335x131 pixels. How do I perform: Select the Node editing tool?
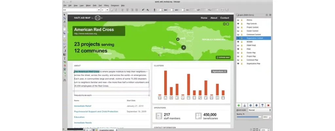[x=64, y=18]
